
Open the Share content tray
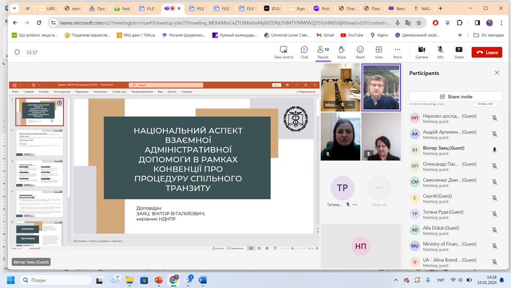(x=459, y=52)
